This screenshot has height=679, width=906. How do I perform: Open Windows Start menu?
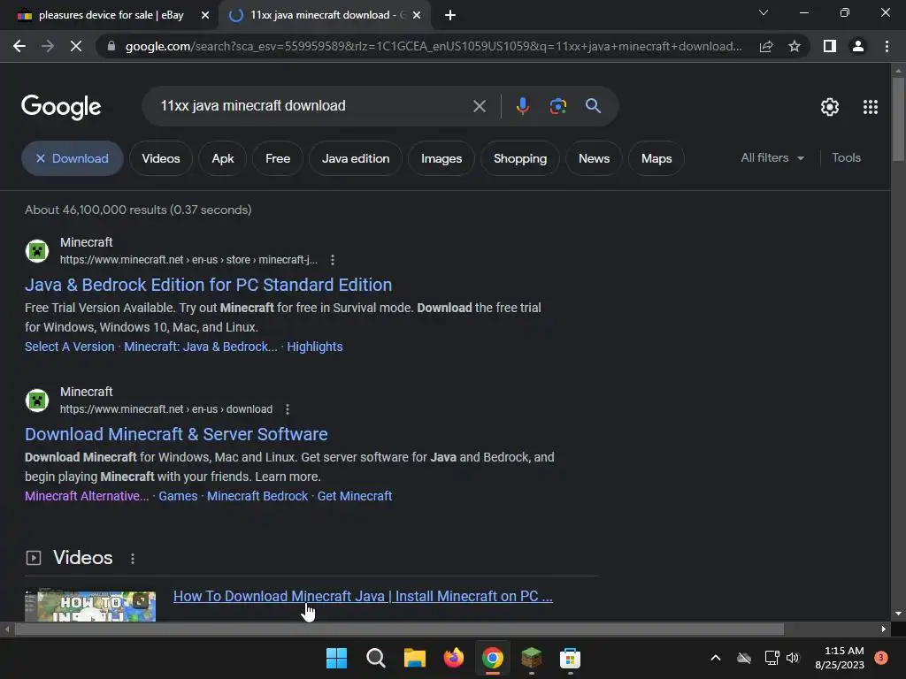(x=337, y=658)
